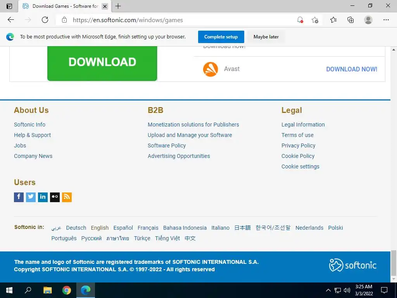Select Türkçe language link

coord(142,238)
